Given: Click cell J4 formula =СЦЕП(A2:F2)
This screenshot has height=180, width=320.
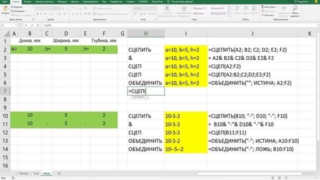Looking at the screenshot, I should pyautogui.click(x=252, y=66).
